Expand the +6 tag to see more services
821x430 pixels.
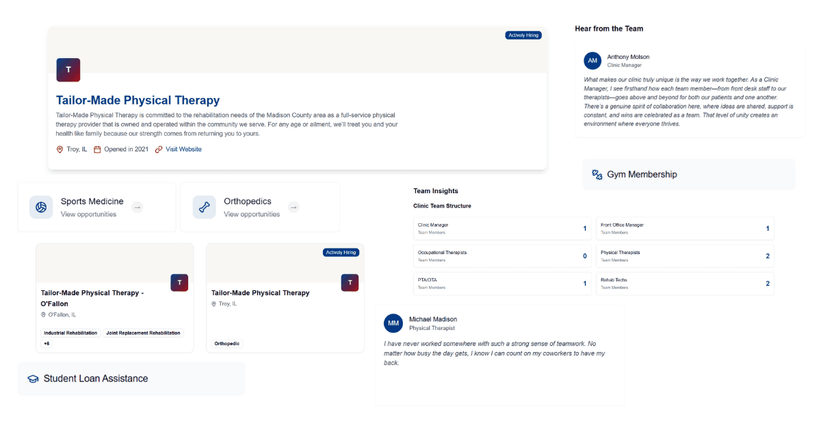click(47, 343)
